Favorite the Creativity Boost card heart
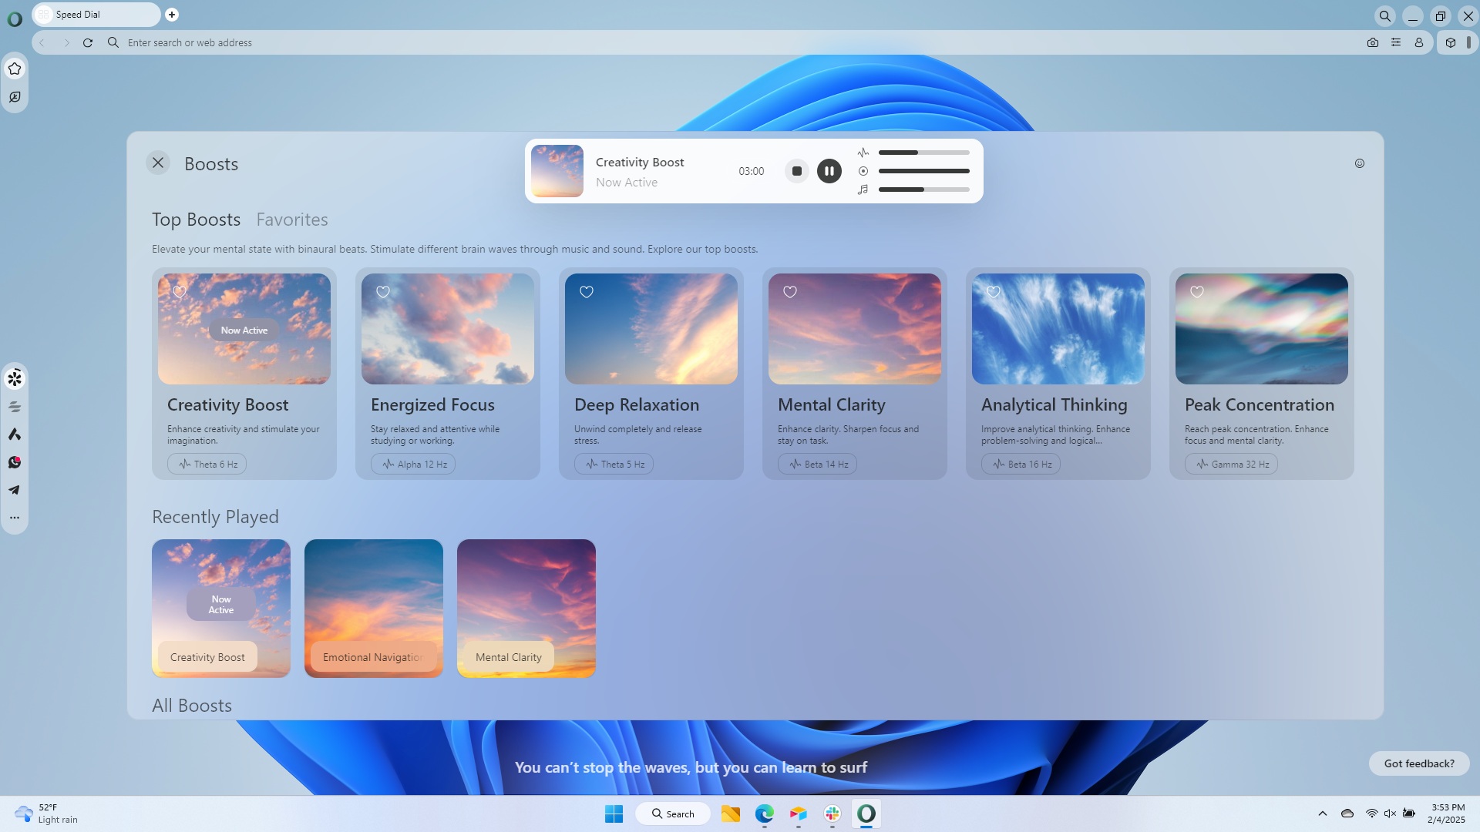 [180, 292]
